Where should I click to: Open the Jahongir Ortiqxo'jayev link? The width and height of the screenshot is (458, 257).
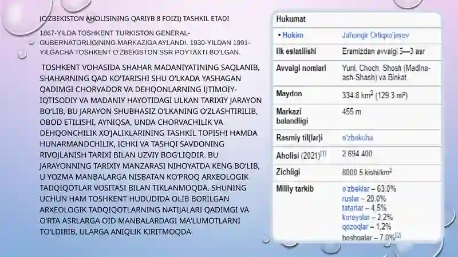(376, 35)
